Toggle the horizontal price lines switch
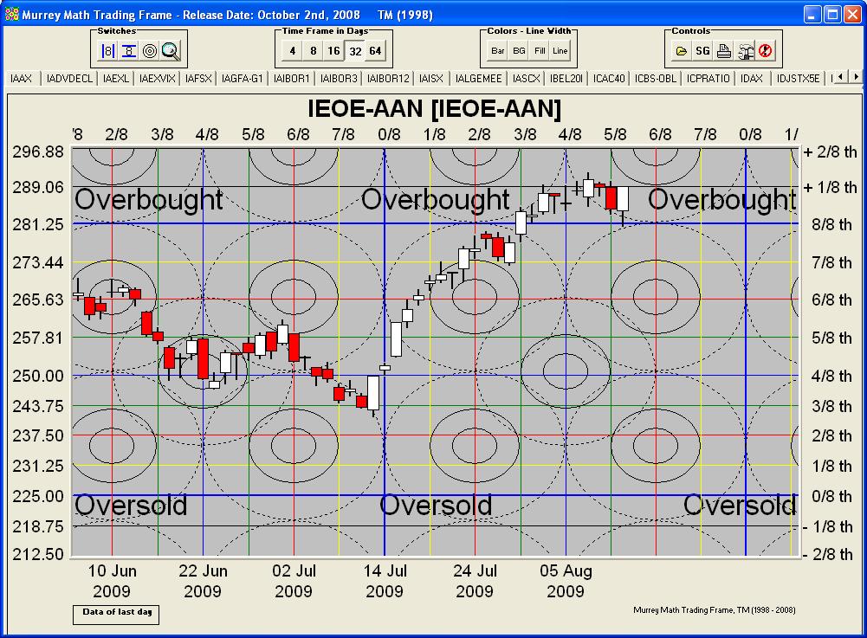 129,51
